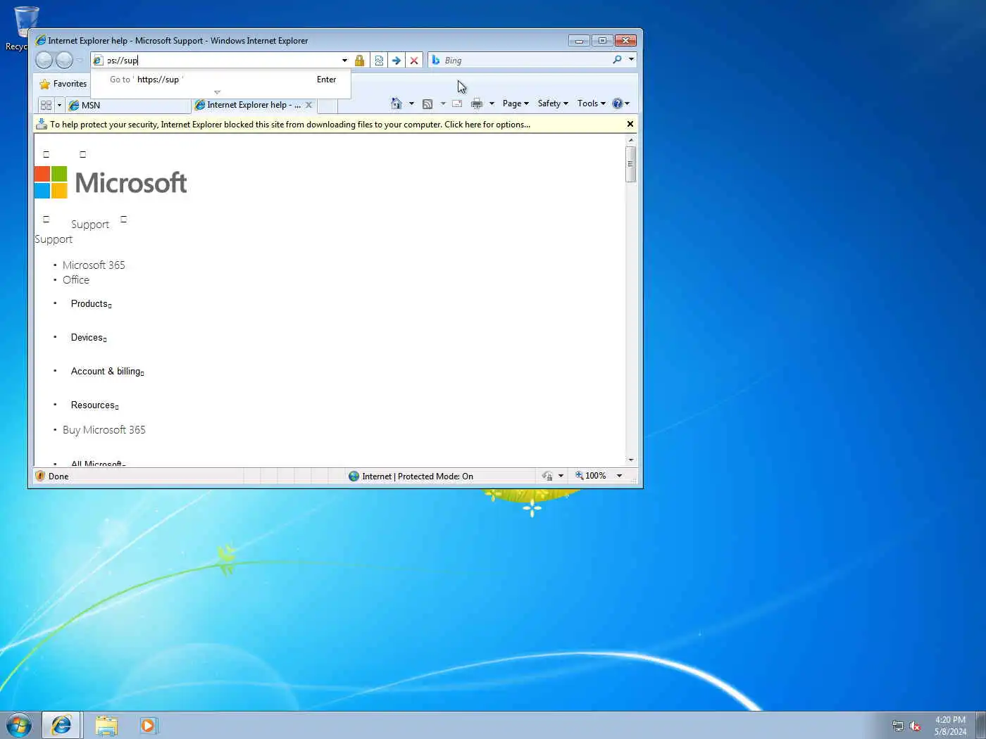The image size is (986, 739).
Task: Click the information bar download shield icon
Action: [x=42, y=124]
